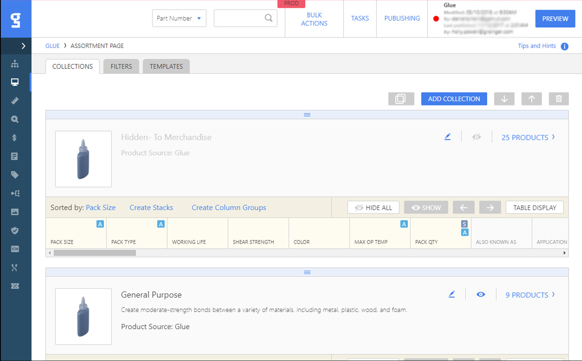582x361 pixels.
Task: Click the tag icon in the sidebar
Action: coord(15,175)
